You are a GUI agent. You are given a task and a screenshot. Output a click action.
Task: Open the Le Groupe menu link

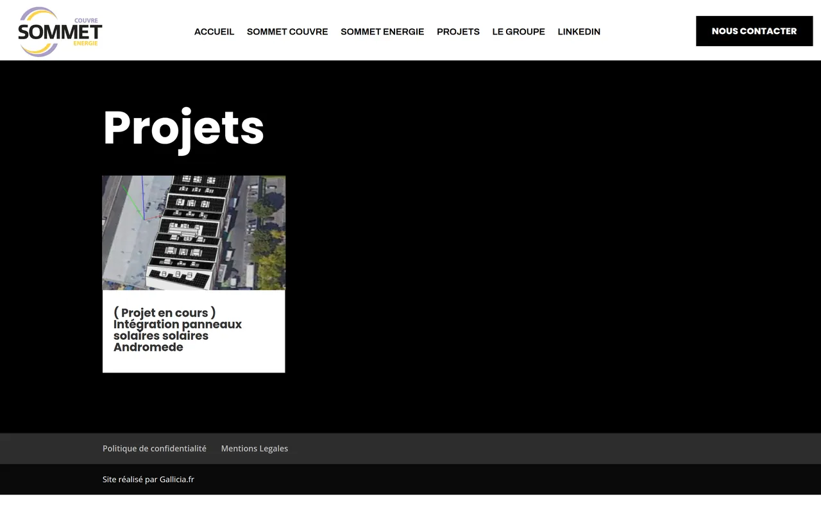click(x=519, y=31)
